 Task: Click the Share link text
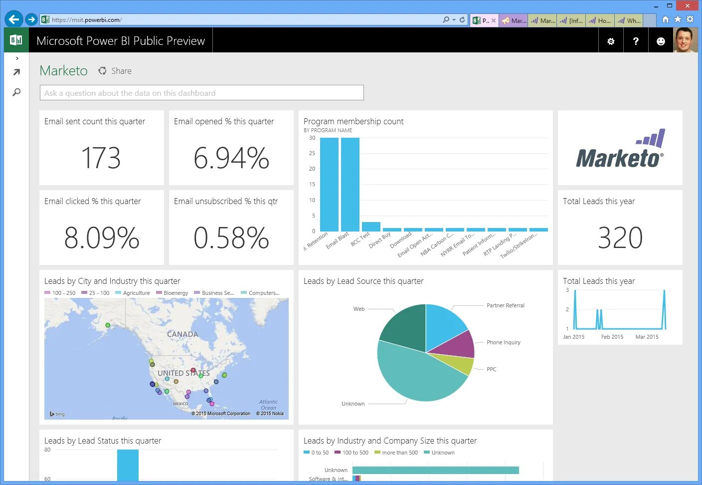click(x=122, y=71)
